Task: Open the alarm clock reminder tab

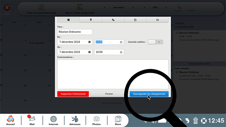Action: click(135, 20)
